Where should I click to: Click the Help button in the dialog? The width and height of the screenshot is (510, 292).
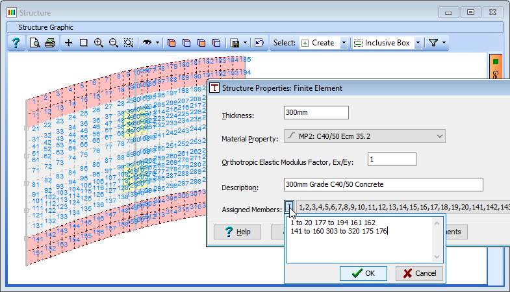[237, 232]
